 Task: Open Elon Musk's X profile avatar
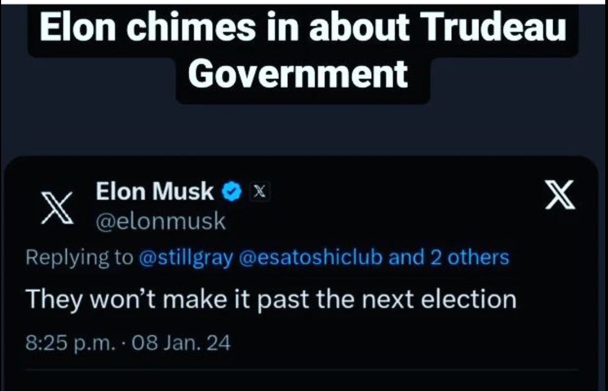pos(58,207)
